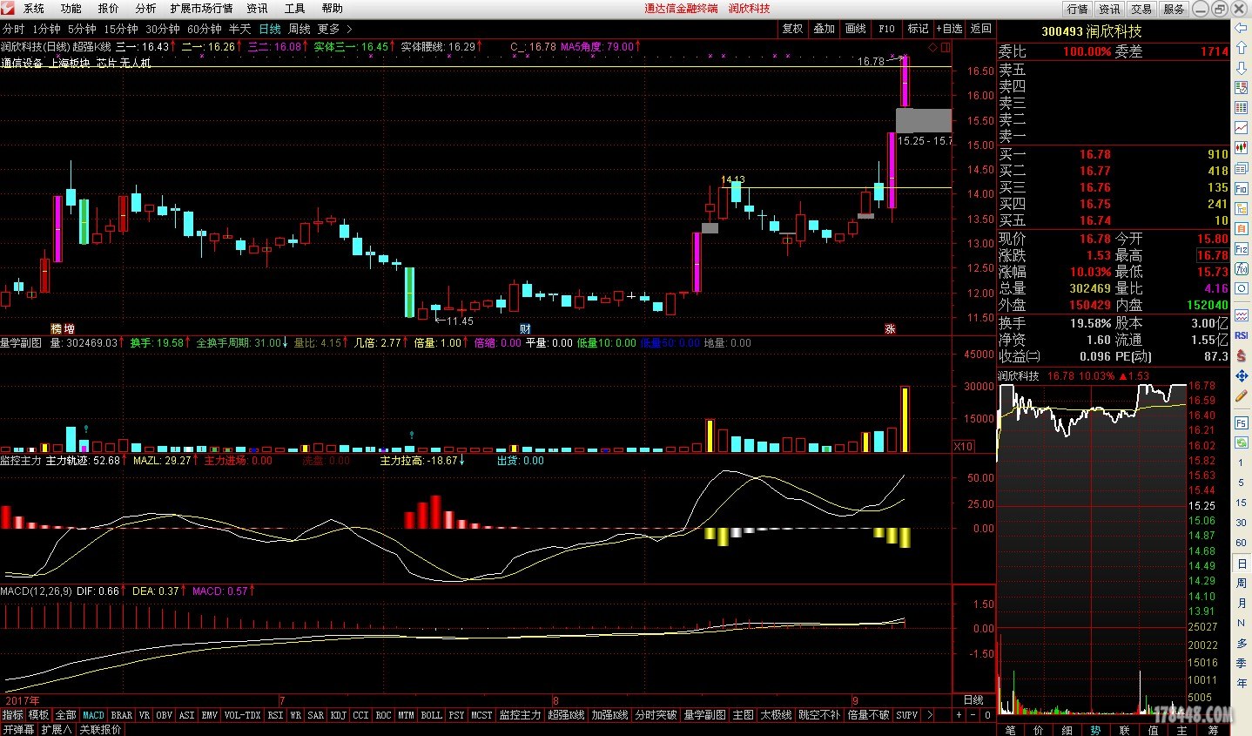Click the +自选 add to watchlist button
The width and height of the screenshot is (1252, 736).
tap(950, 29)
